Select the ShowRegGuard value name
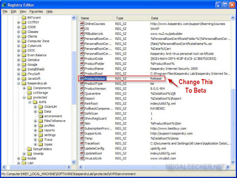The height and width of the screenshot is (178, 237). point(95,119)
